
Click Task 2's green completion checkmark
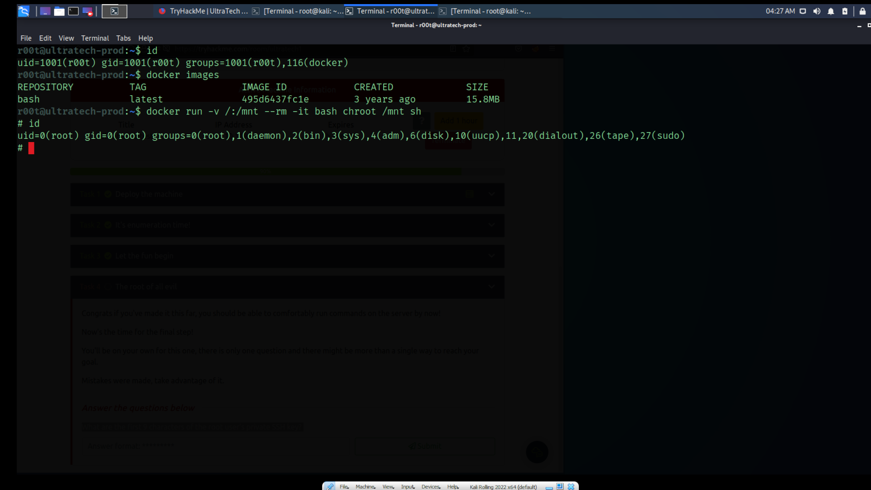tap(108, 225)
